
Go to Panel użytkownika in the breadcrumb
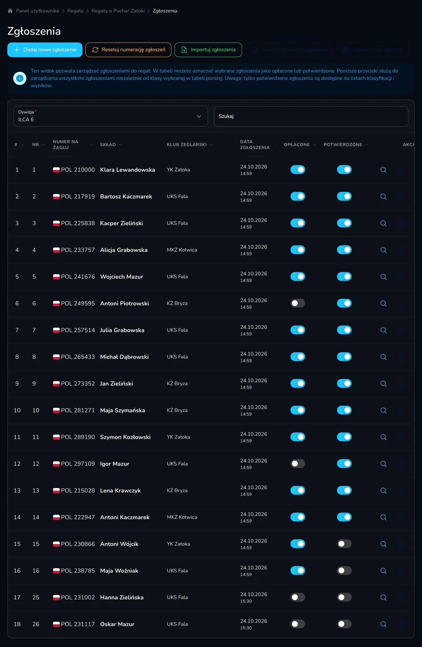point(37,11)
